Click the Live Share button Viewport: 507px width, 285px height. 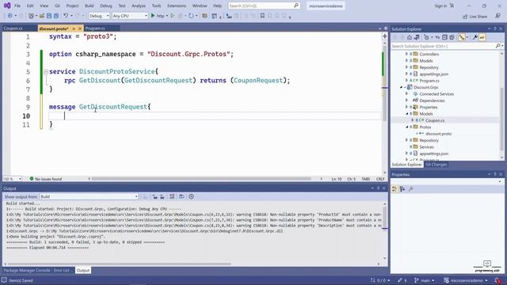475,16
